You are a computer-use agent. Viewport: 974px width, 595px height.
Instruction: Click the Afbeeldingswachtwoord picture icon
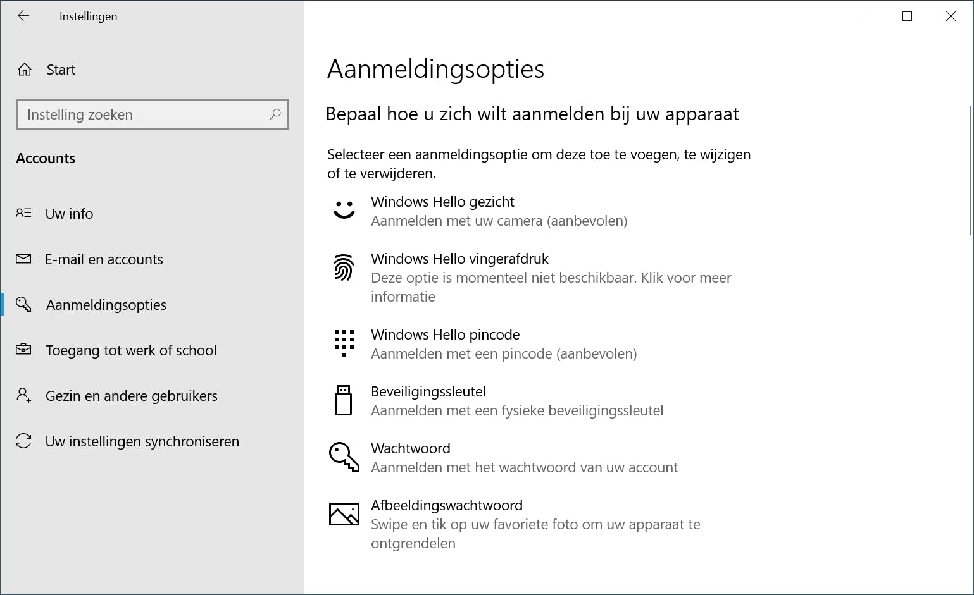[x=344, y=514]
